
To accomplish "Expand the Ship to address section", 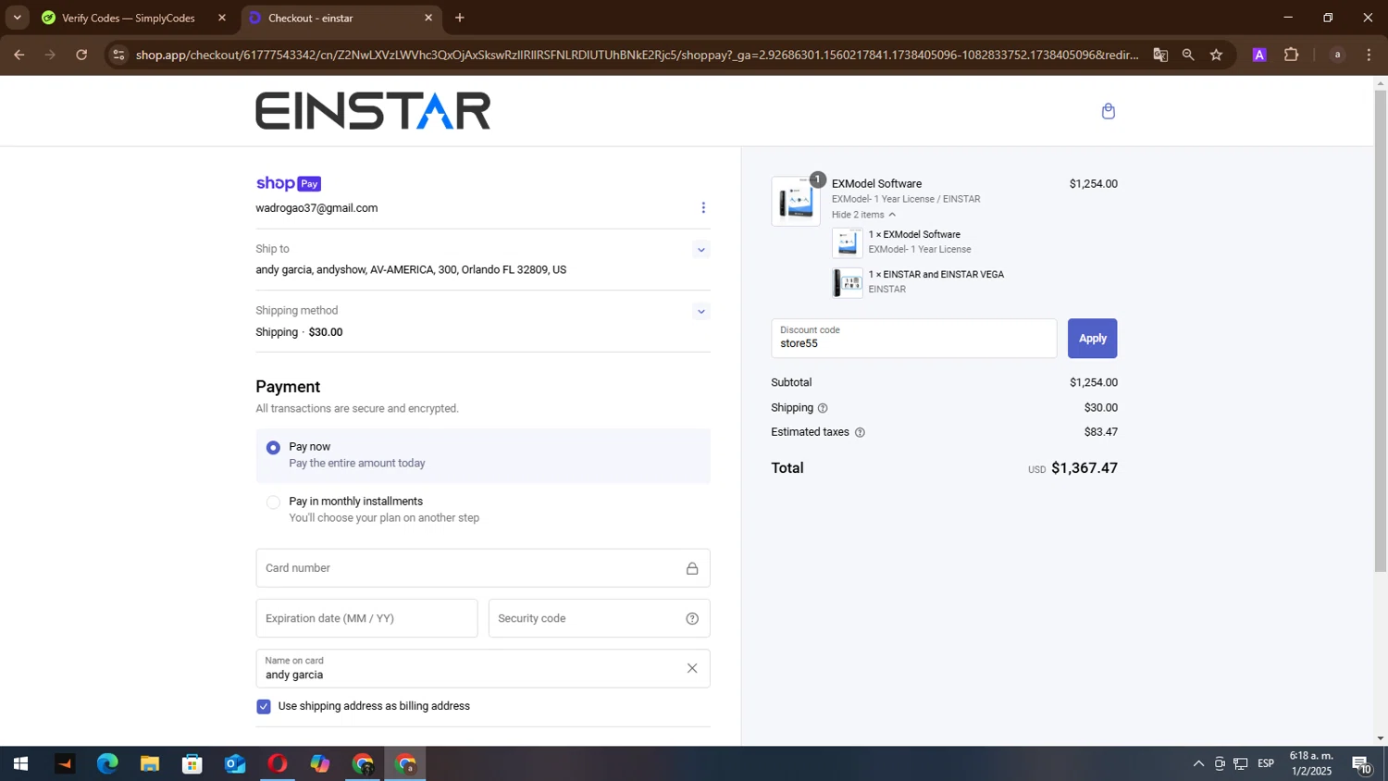I will [700, 250].
